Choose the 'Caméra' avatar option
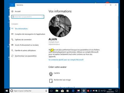The width and height of the screenshot is (124, 93). [57, 73]
